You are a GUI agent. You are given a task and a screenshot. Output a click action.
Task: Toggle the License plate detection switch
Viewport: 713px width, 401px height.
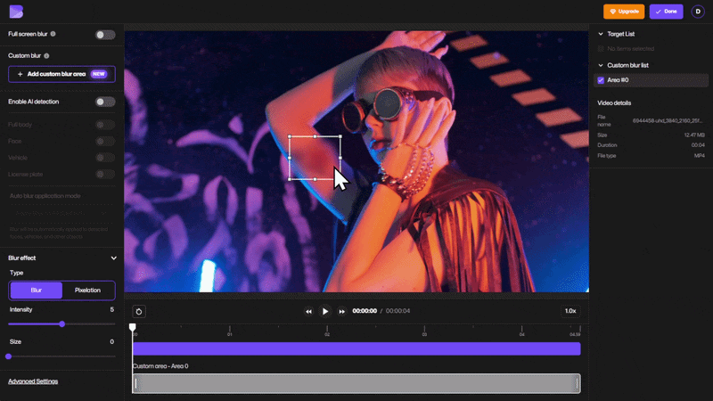pyautogui.click(x=105, y=174)
